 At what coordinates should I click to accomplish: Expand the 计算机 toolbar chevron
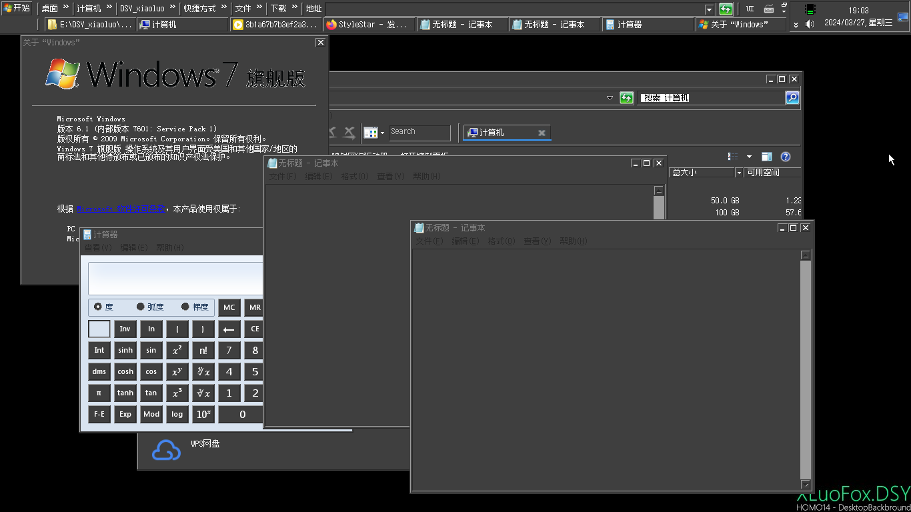(109, 8)
